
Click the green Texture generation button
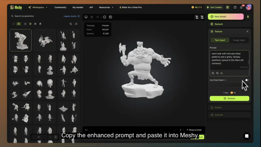[x=229, y=99]
